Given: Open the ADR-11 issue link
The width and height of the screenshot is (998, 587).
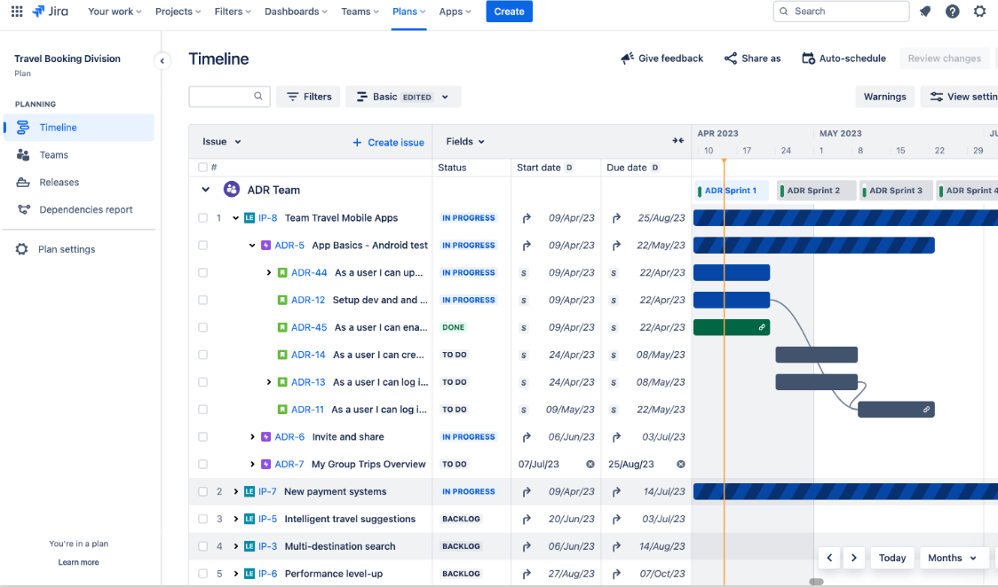Looking at the screenshot, I should pos(307,410).
